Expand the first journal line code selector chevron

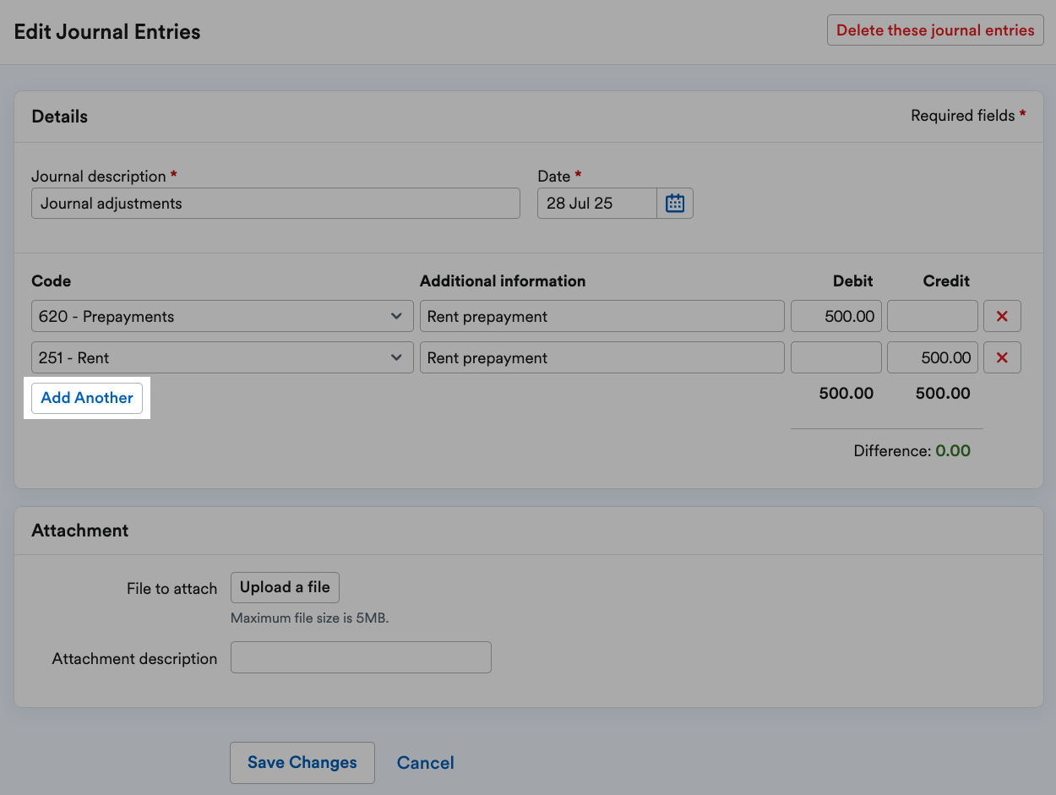(396, 315)
